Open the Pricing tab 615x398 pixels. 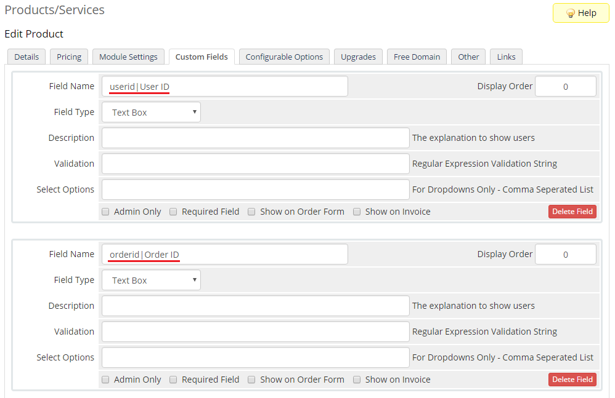pyautogui.click(x=69, y=57)
